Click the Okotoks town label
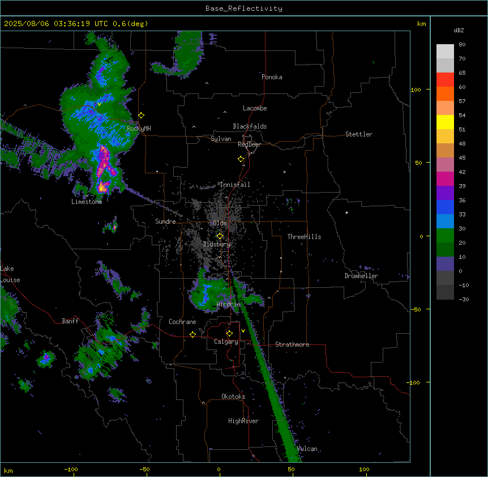This screenshot has height=477, width=488. (x=233, y=397)
